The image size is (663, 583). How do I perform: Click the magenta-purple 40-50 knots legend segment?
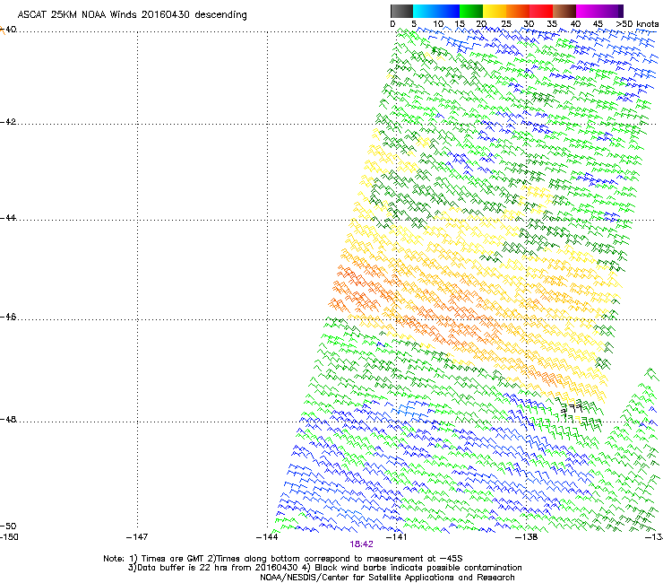tap(599, 11)
